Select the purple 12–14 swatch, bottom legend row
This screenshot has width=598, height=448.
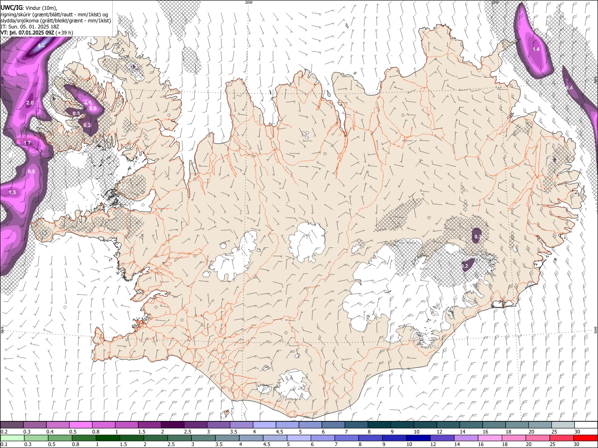[x=441, y=438]
